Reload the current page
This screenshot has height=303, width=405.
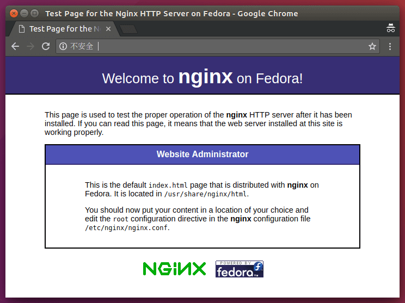[x=46, y=46]
